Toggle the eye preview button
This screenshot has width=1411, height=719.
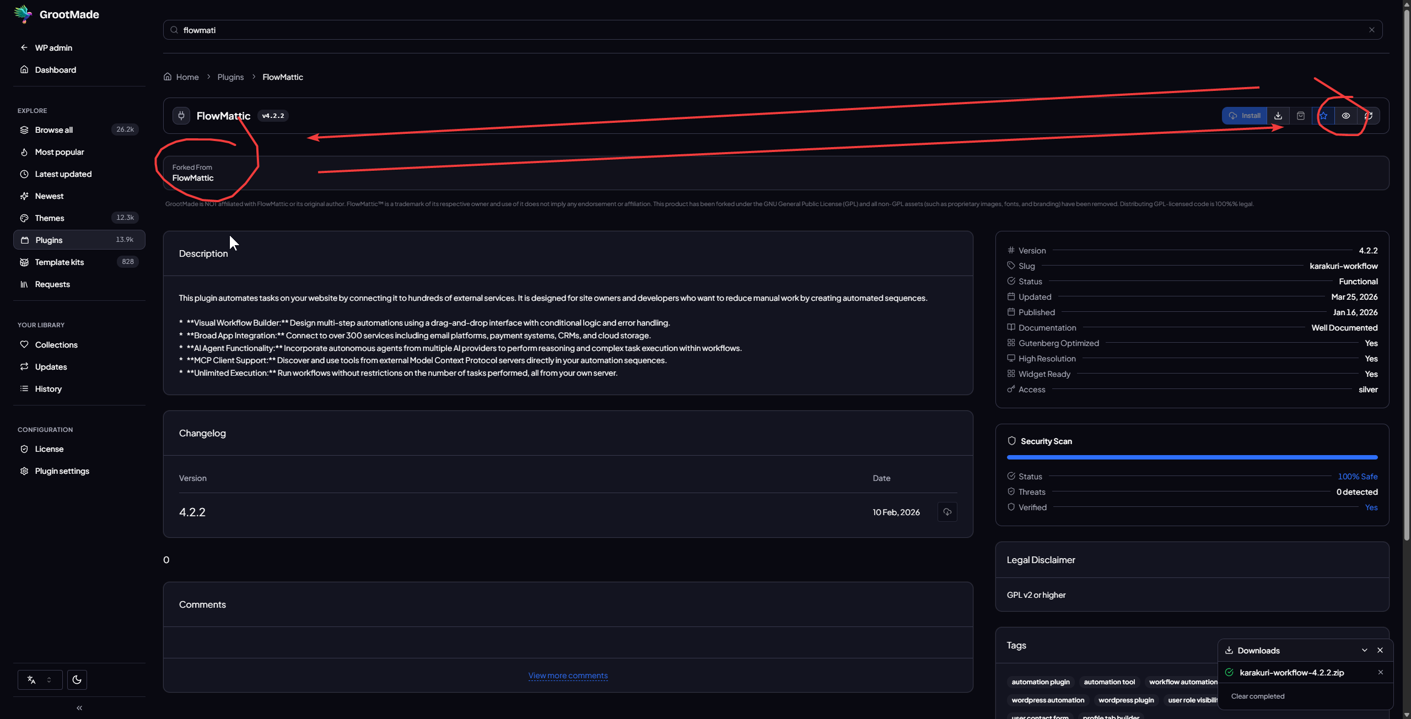pos(1345,116)
